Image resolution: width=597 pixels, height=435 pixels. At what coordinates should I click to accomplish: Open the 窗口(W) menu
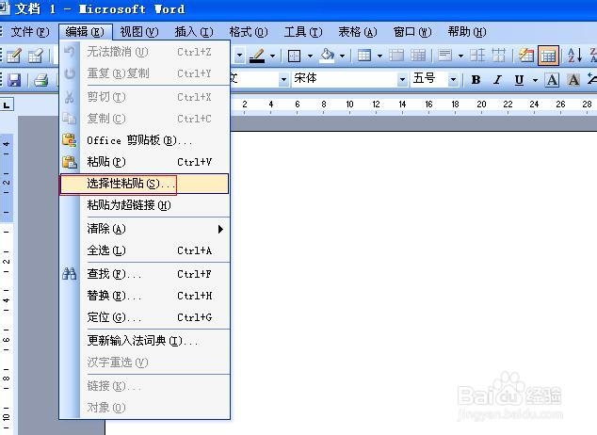pyautogui.click(x=412, y=32)
